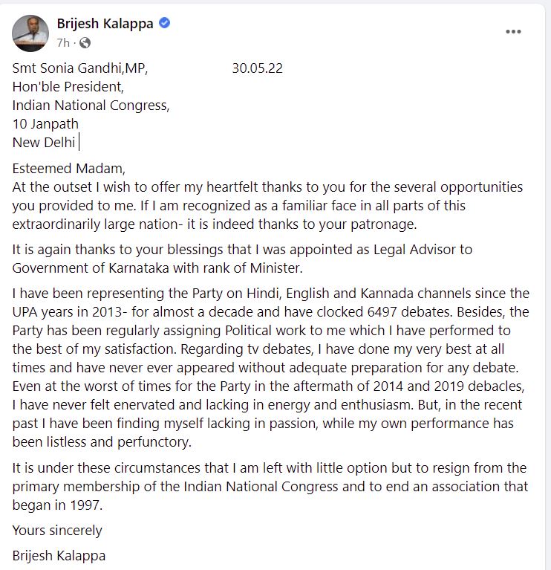Click the "New Delhi" address line
The image size is (551, 570).
pyautogui.click(x=44, y=142)
